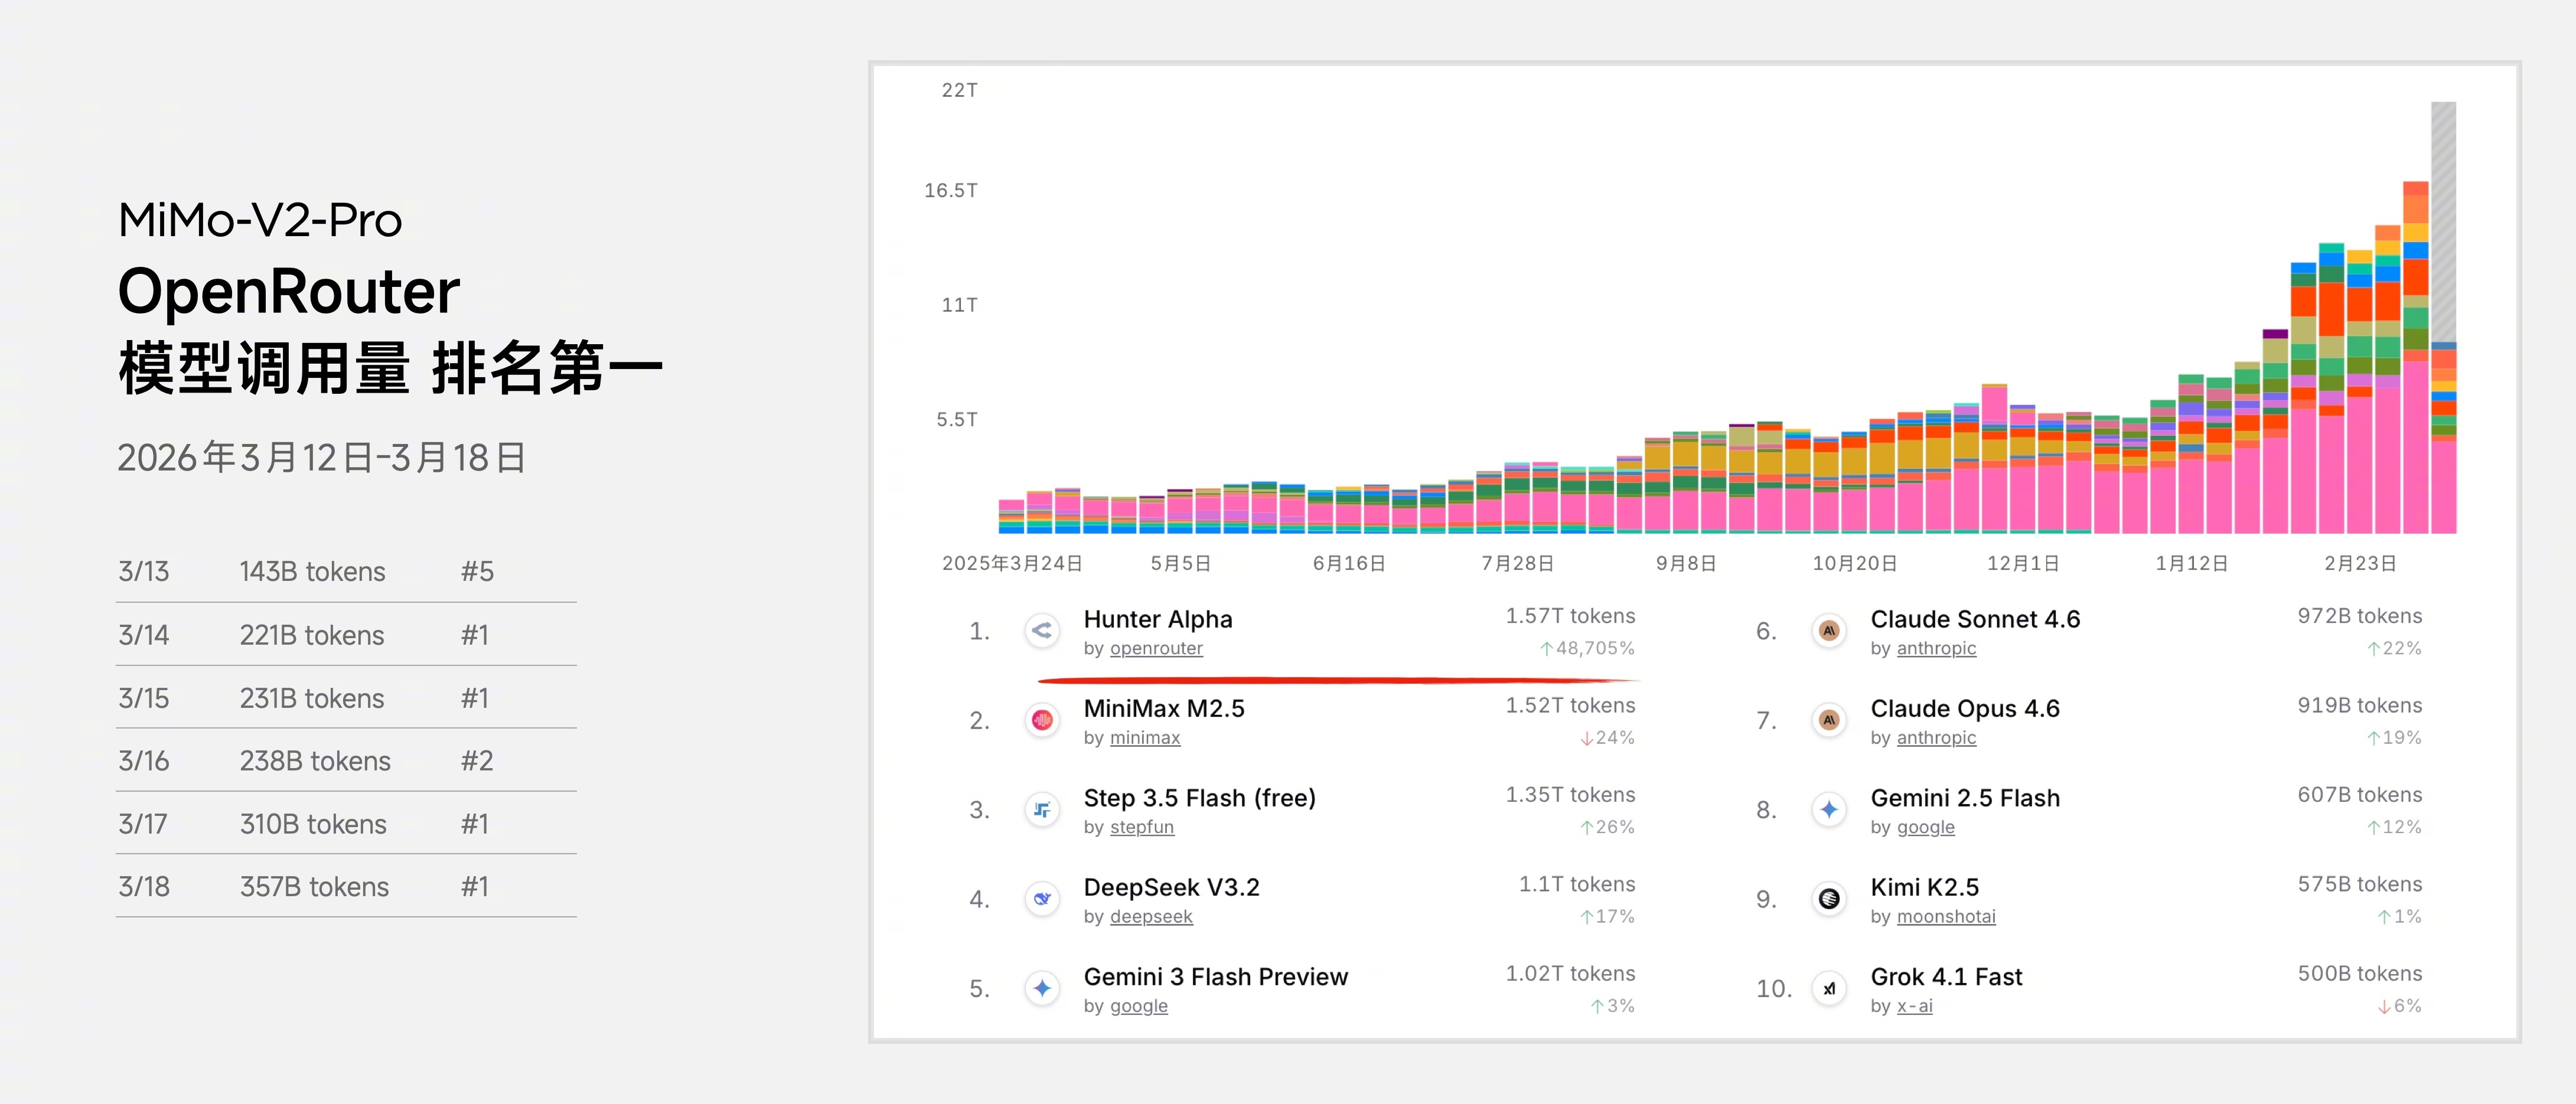Click the Gemini 3 Flash Preview icon
The image size is (2576, 1104).
(x=1042, y=989)
